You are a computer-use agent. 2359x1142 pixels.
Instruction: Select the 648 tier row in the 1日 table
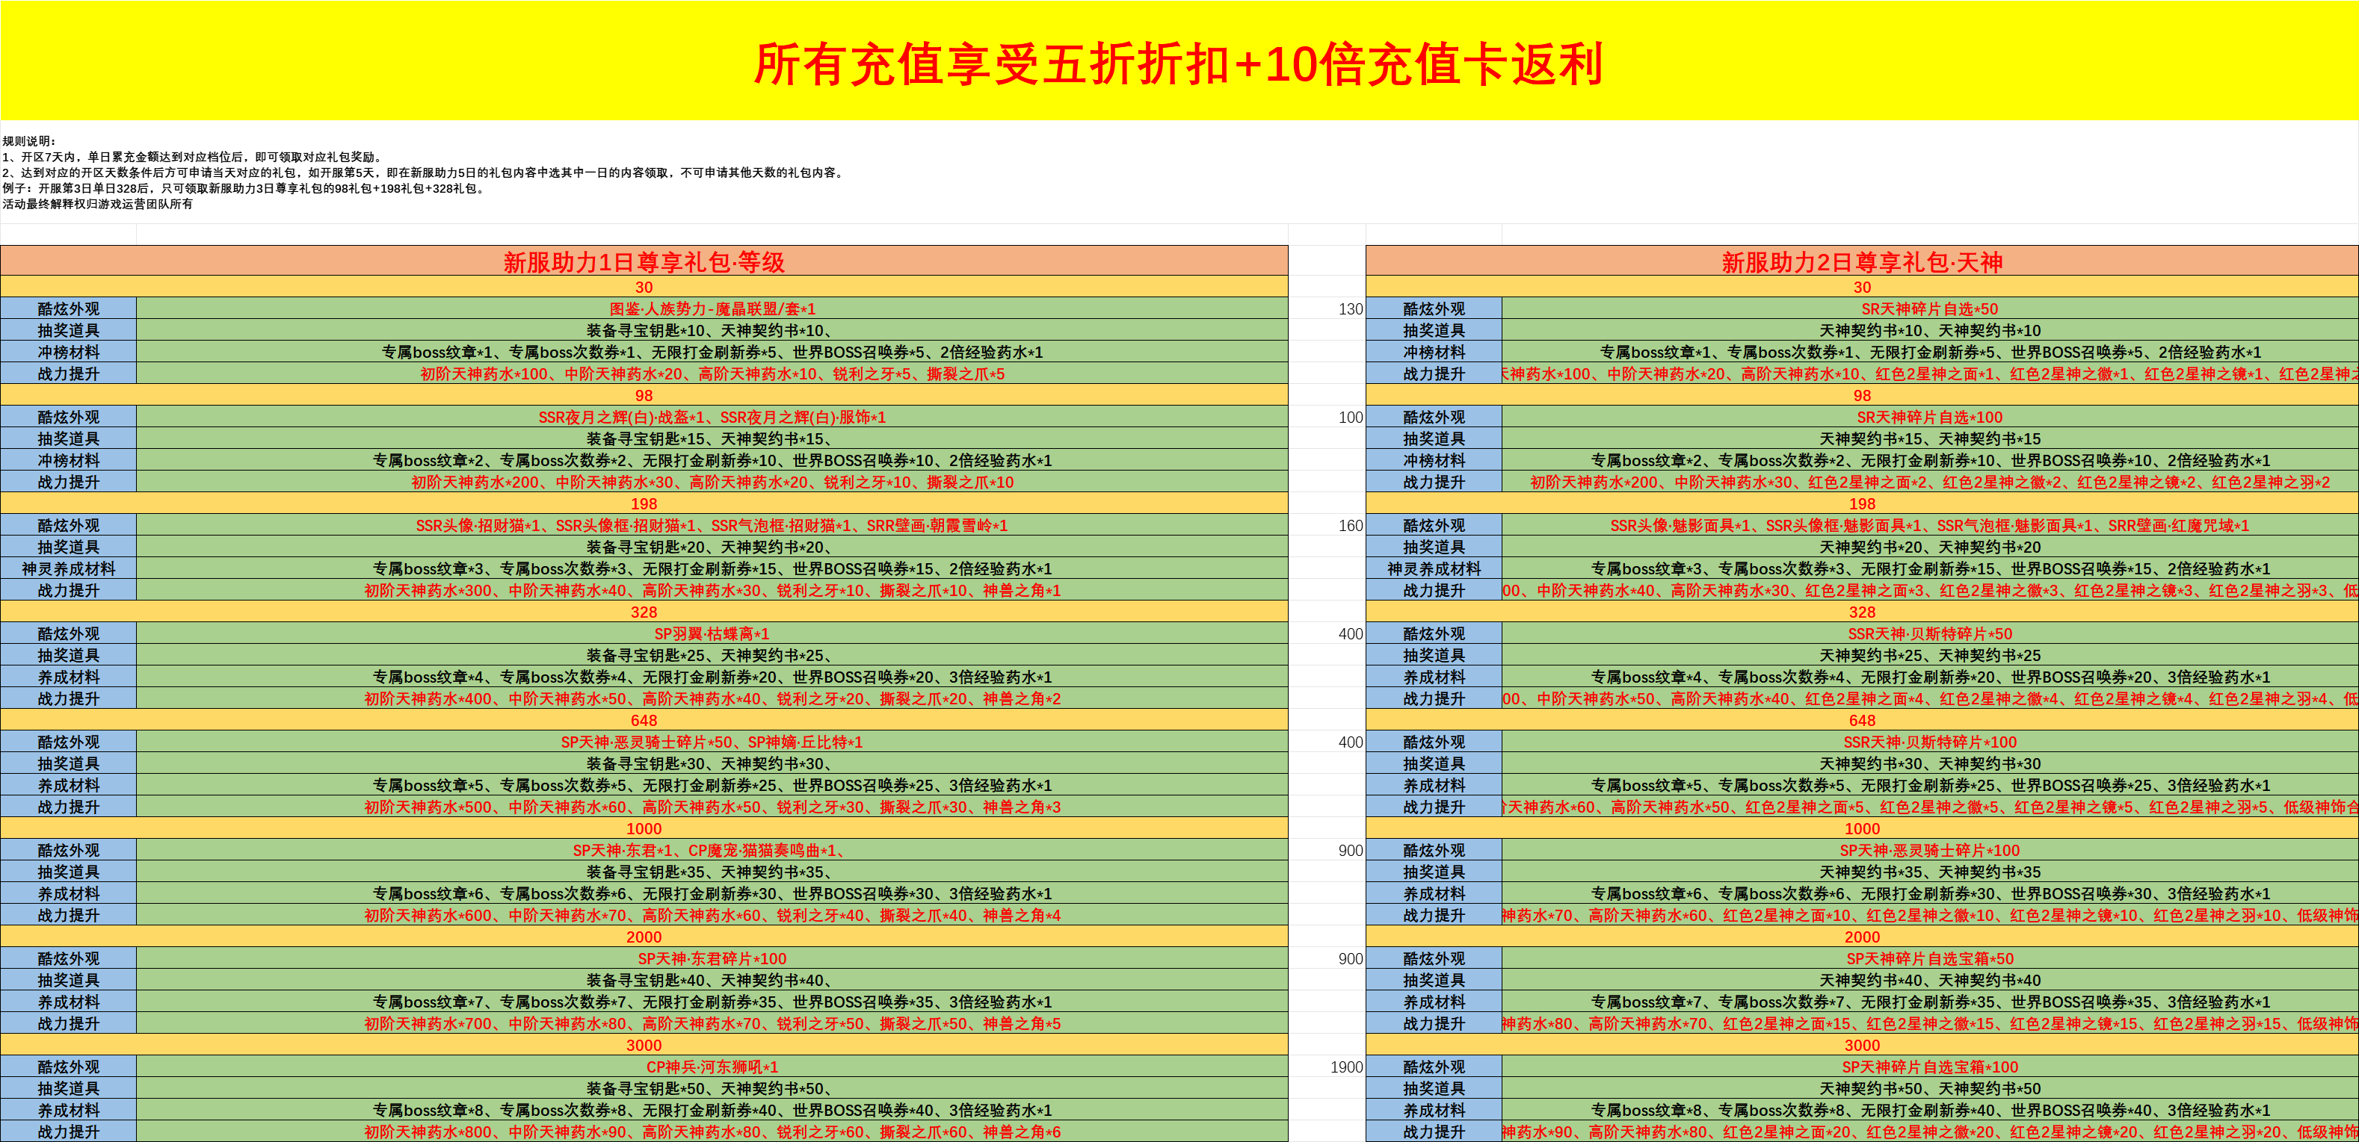tap(644, 720)
